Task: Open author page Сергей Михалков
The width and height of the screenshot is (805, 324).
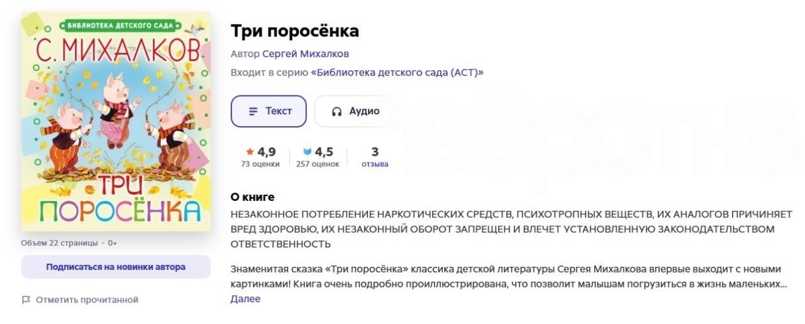Action: [306, 53]
